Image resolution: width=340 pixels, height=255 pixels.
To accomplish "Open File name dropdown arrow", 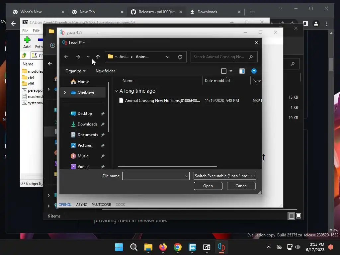I will tap(187, 176).
